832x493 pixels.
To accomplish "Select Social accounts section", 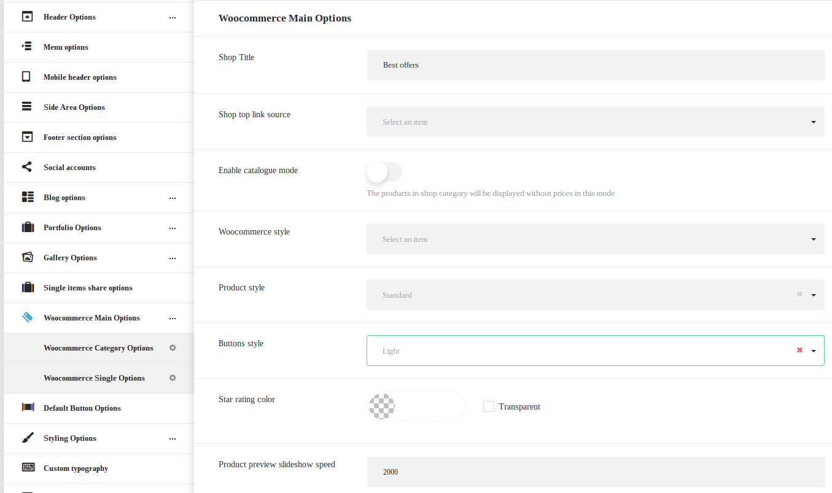I will point(99,168).
